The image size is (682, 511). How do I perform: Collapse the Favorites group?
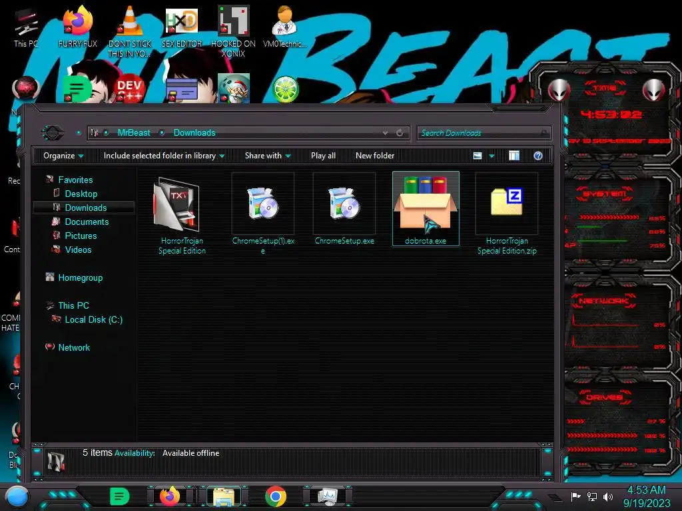(75, 180)
